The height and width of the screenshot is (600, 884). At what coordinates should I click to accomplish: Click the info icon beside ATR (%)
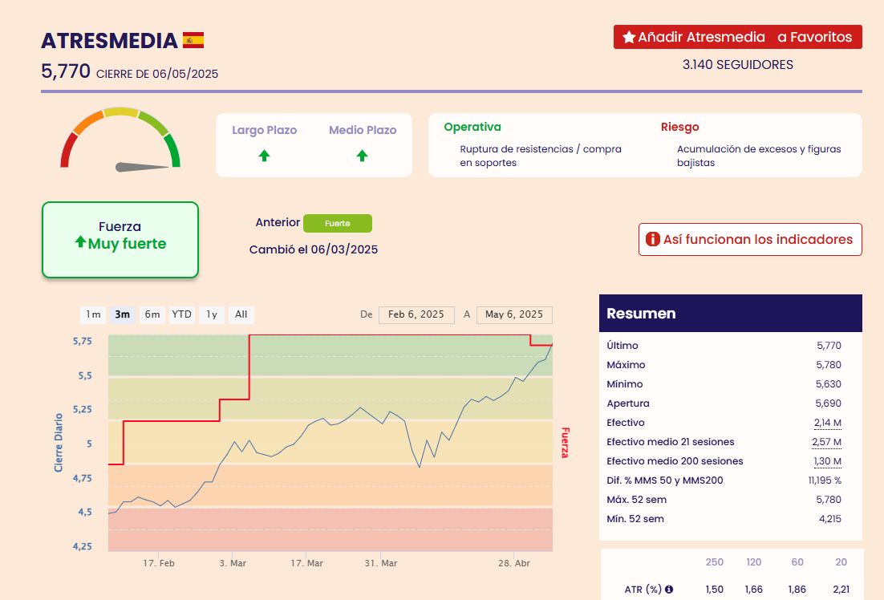(669, 590)
